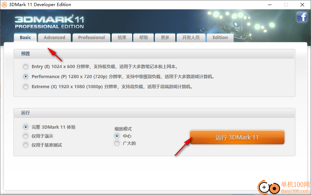
Task: Choose 完整 3DMark 11 体验 run option
Action: [x=25, y=127]
